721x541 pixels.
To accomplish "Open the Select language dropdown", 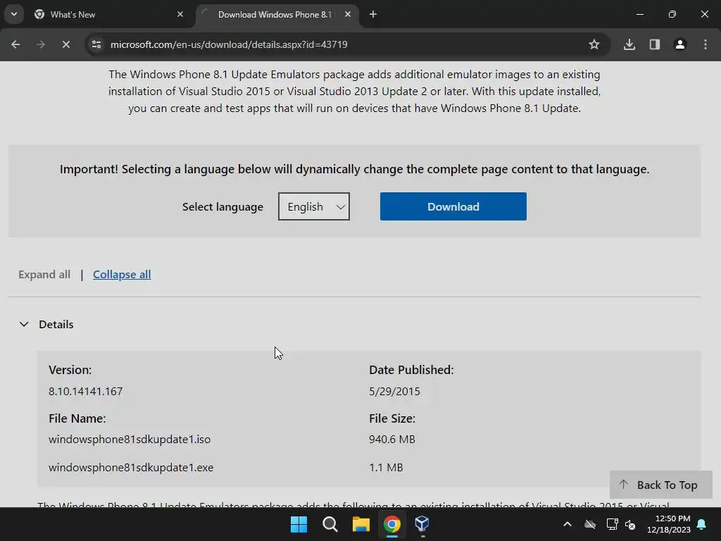I will tap(313, 206).
